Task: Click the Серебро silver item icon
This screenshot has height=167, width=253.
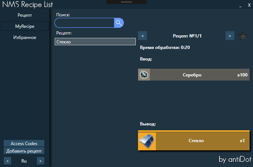Action: pos(144,75)
